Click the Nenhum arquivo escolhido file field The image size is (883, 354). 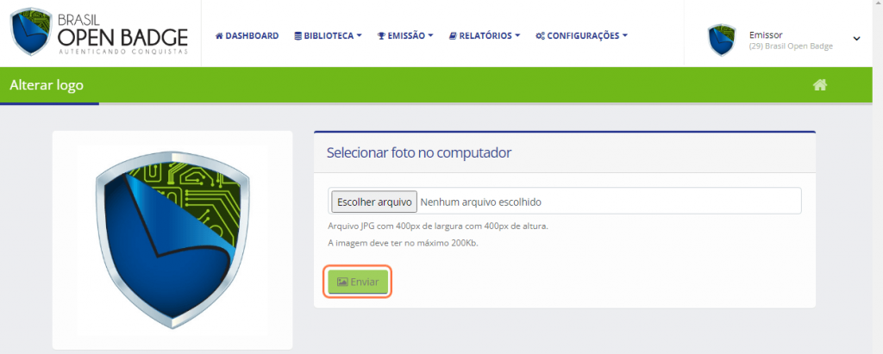(565, 201)
